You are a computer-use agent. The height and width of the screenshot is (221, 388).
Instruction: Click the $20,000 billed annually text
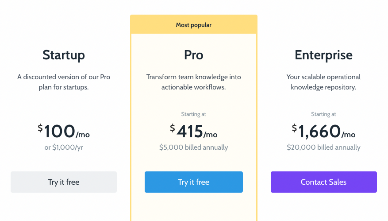pyautogui.click(x=324, y=147)
